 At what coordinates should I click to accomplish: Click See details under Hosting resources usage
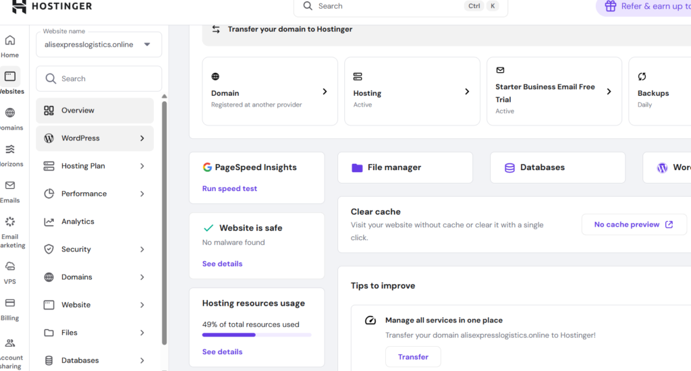coord(222,352)
